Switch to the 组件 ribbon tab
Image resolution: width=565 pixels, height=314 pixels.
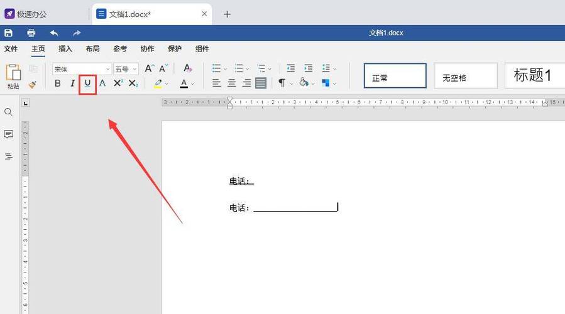click(x=202, y=48)
